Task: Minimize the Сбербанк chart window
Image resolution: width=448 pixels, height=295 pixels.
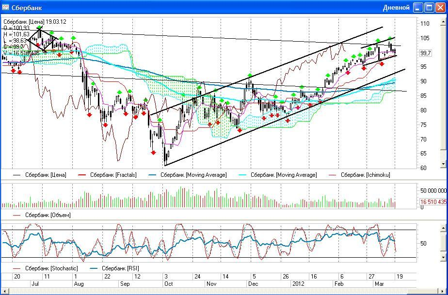Action: point(418,8)
